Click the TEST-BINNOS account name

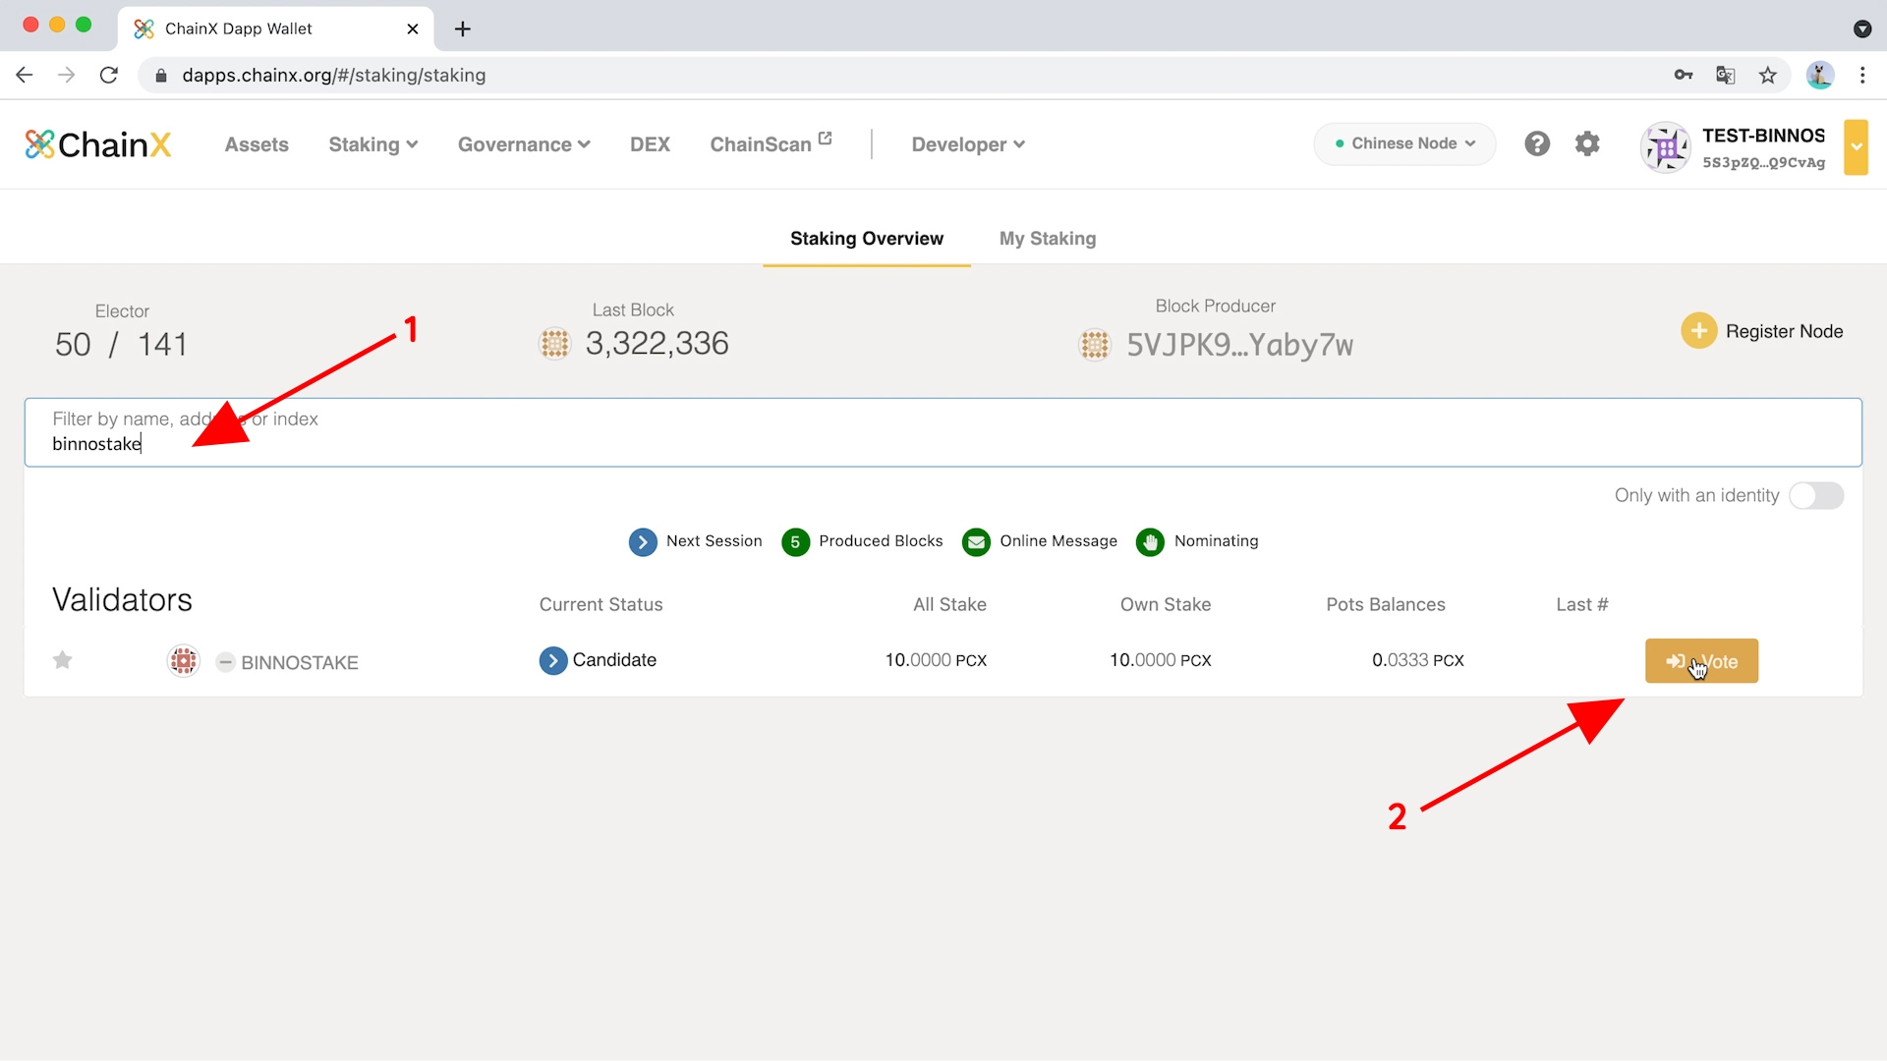(1763, 136)
